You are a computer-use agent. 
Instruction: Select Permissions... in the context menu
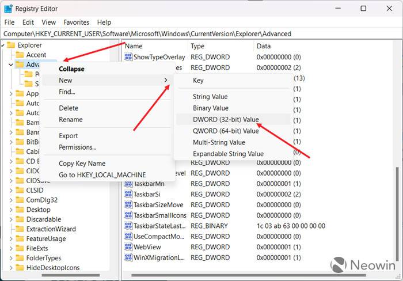pos(77,147)
